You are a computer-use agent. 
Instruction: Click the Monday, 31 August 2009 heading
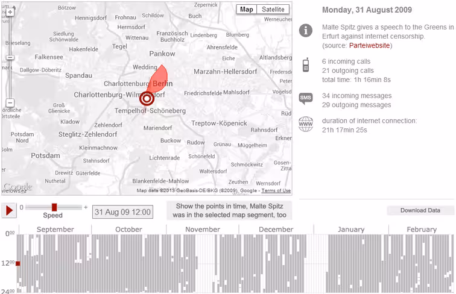tap(367, 10)
